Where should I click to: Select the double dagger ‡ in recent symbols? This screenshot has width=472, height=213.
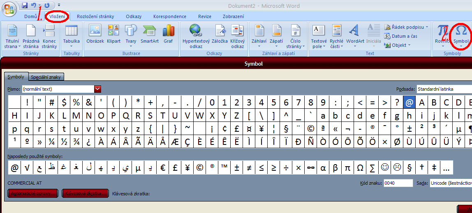pos(434,168)
